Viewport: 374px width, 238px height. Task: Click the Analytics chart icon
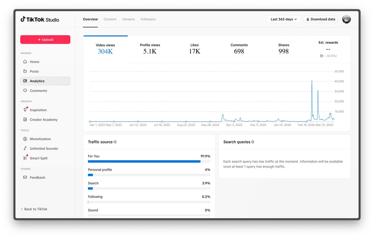click(25, 81)
